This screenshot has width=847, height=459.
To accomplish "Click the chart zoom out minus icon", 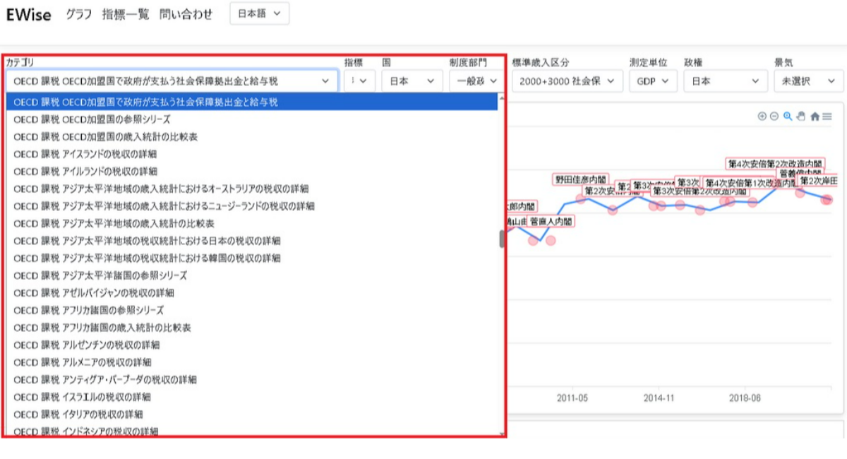I will tap(774, 117).
